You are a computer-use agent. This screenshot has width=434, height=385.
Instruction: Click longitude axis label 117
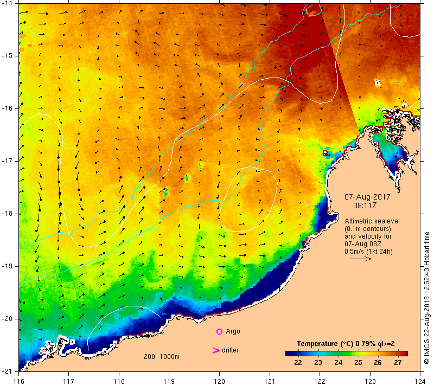click(69, 381)
